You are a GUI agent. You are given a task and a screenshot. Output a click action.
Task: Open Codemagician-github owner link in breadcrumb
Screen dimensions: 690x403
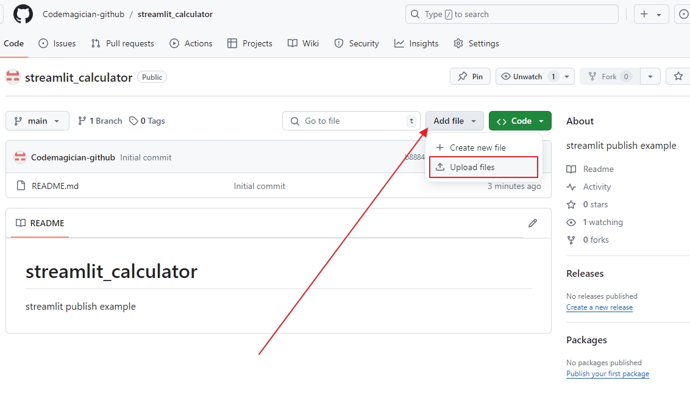(83, 14)
